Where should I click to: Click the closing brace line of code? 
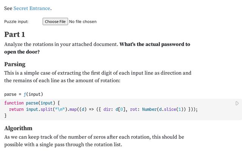(5, 116)
